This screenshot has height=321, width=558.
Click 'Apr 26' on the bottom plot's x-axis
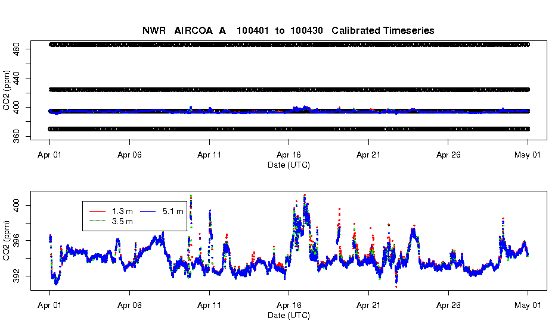click(448, 305)
